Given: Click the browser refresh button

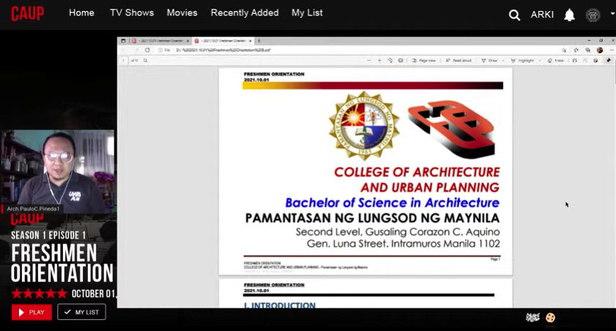Looking at the screenshot, I should (147, 51).
